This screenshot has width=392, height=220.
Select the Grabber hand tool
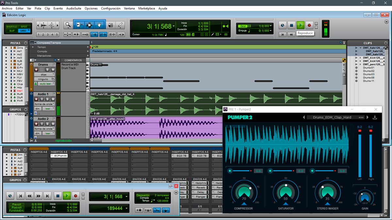[99, 25]
